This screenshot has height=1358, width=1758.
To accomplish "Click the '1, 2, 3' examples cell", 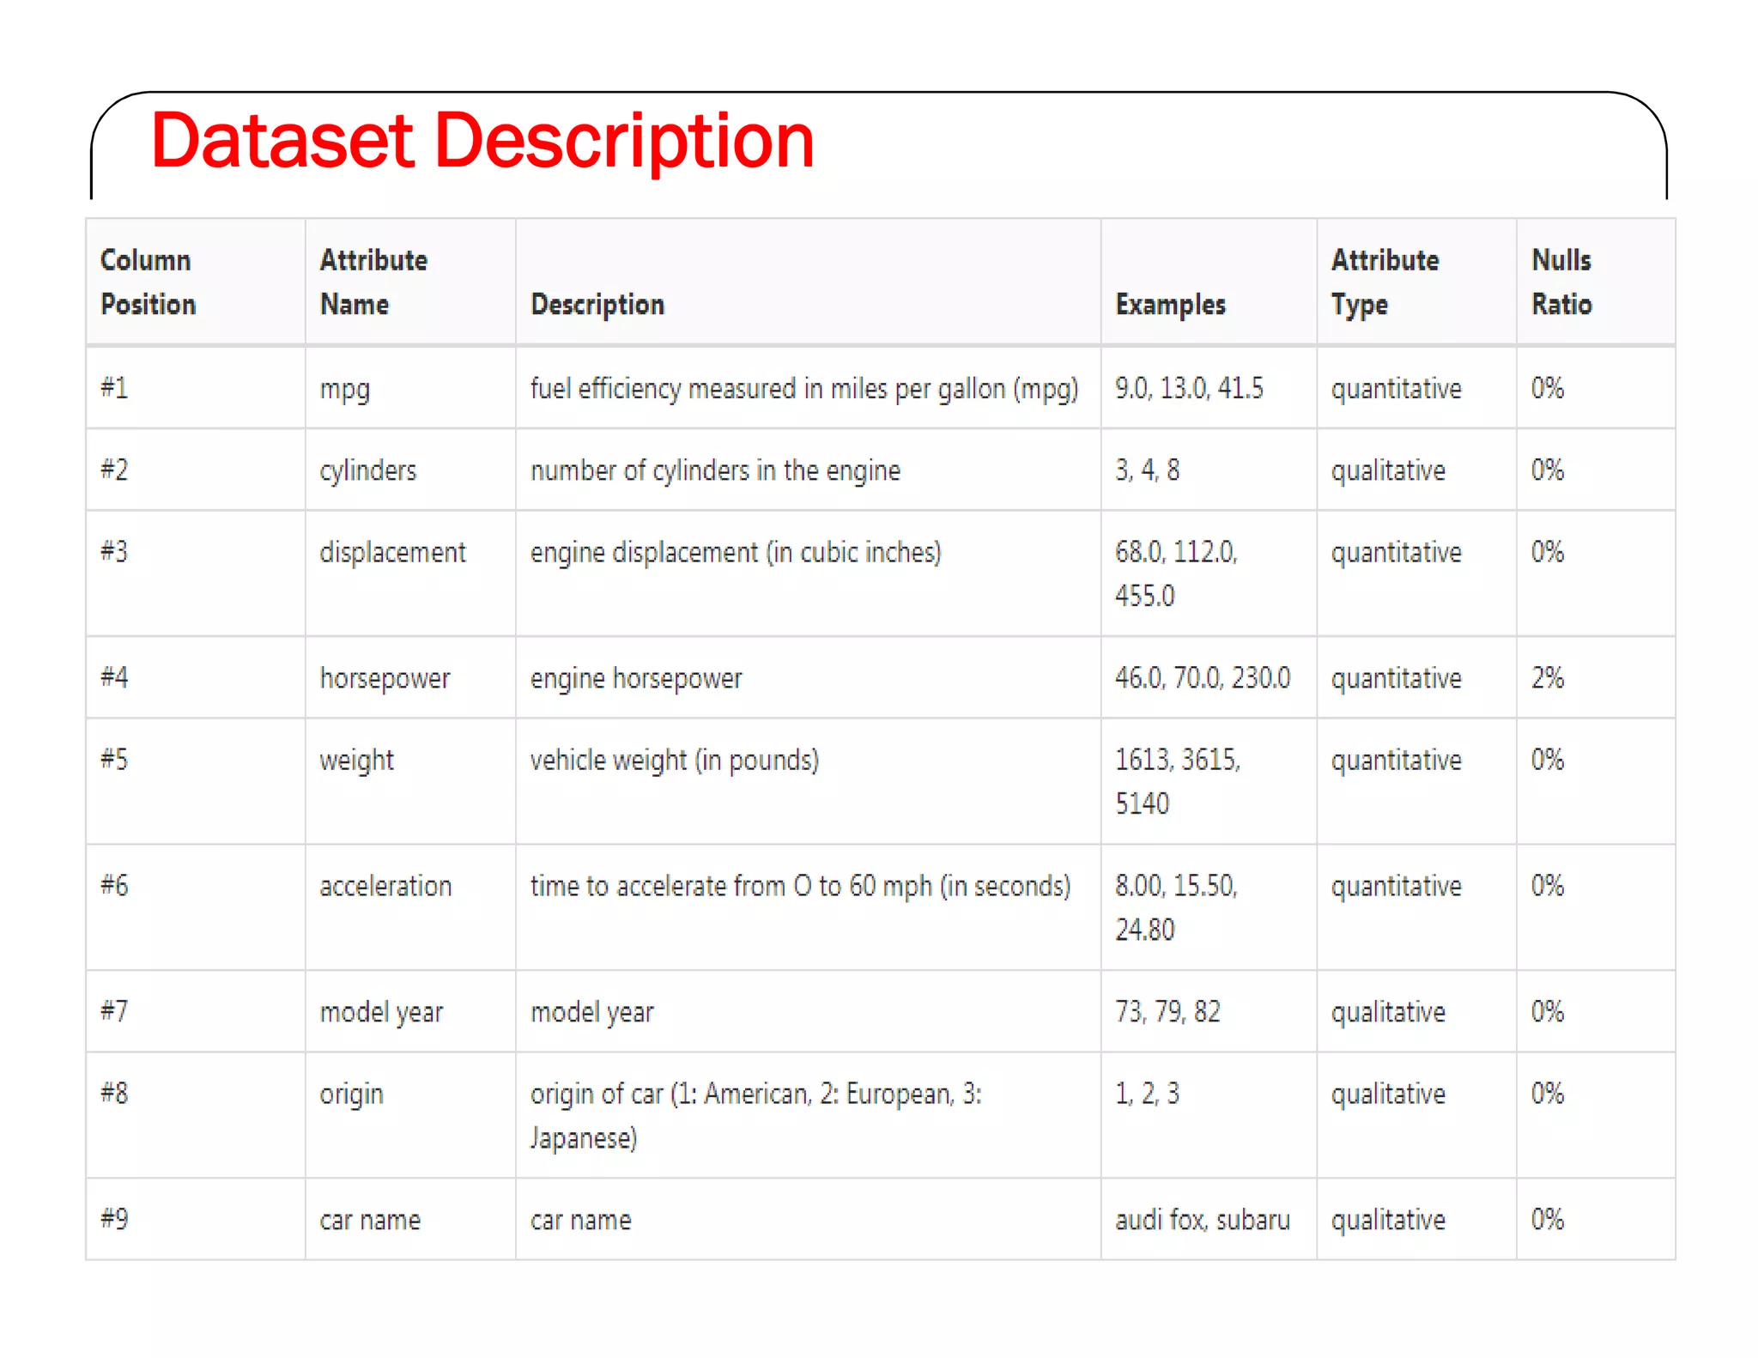I will [1209, 1115].
